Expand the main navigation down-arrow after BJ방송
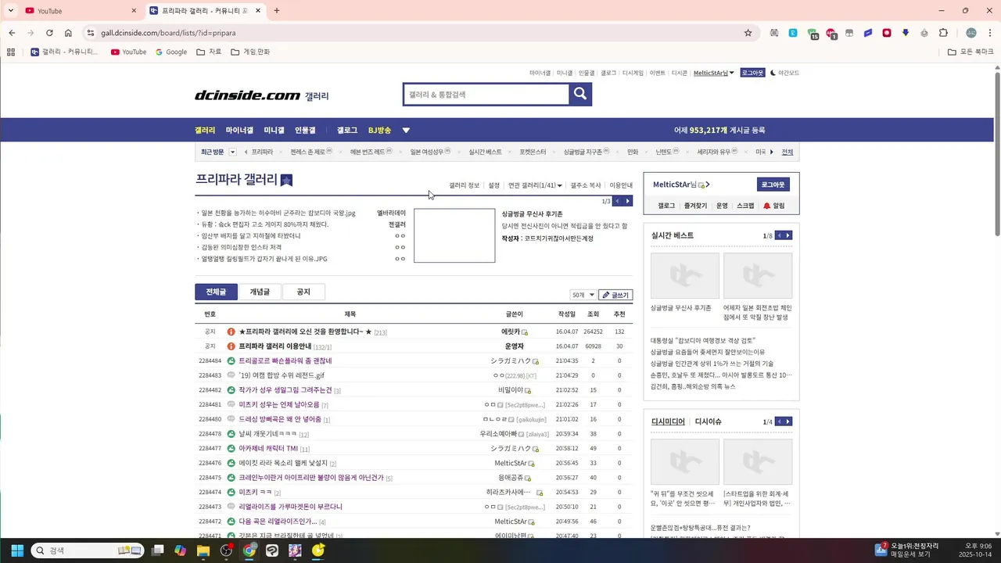The image size is (1001, 563). click(406, 131)
